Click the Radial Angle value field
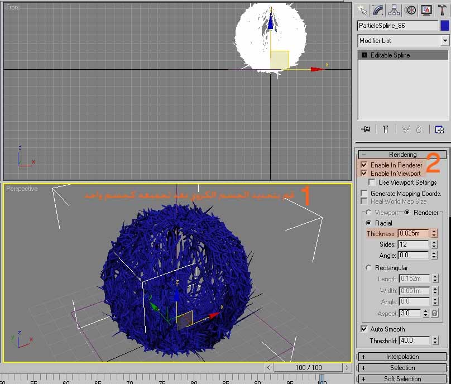This screenshot has height=384, width=451. pyautogui.click(x=414, y=255)
